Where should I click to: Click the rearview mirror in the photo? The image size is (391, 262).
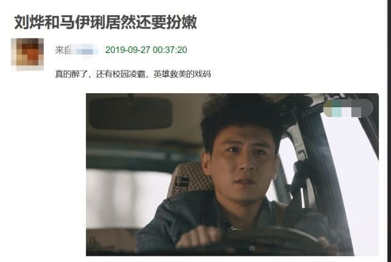point(131,113)
